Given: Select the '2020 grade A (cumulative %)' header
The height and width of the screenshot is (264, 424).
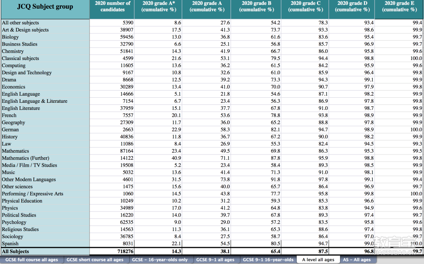Looking at the screenshot, I should point(207,9).
